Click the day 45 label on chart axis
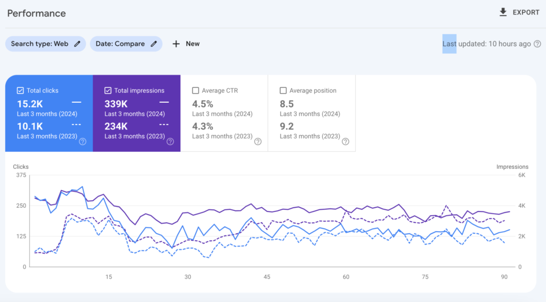 pos(267,277)
